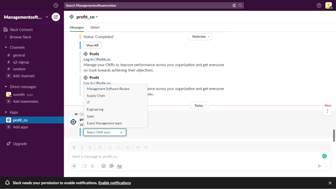The width and height of the screenshot is (336, 189).
Task: Select Management Software Review option
Action: click(x=115, y=89)
